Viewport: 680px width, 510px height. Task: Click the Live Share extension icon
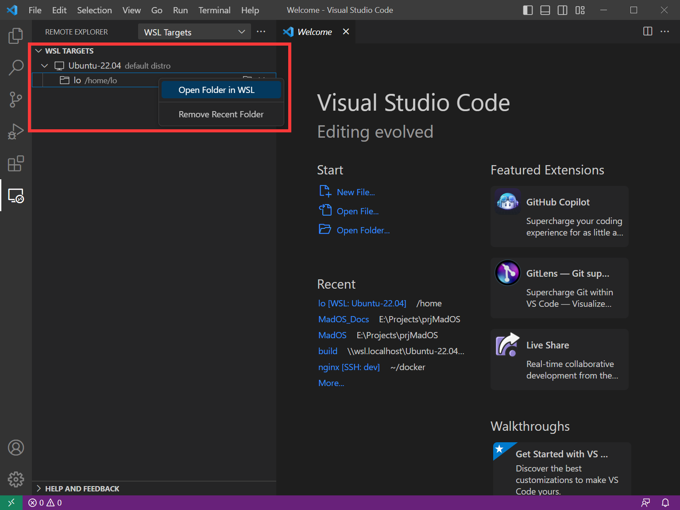(x=508, y=344)
